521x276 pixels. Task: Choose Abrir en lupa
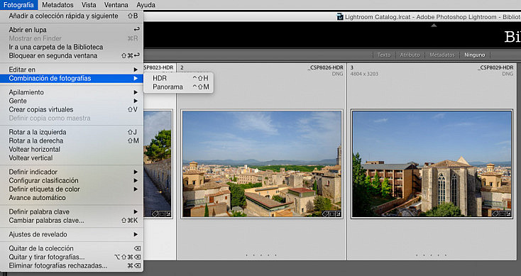[x=72, y=30]
